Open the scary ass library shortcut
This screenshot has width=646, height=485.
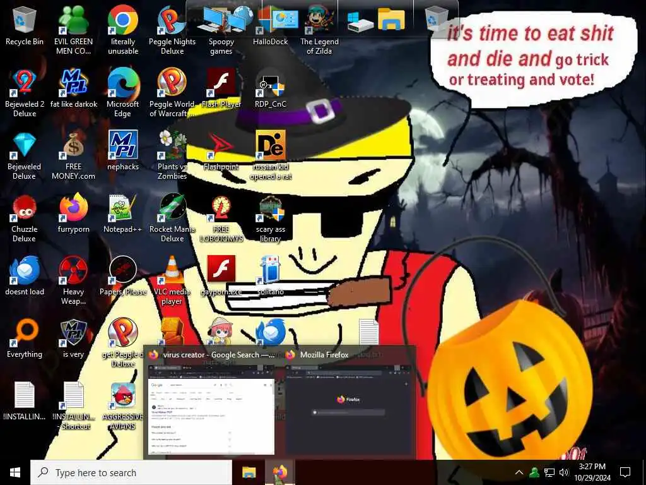point(270,219)
